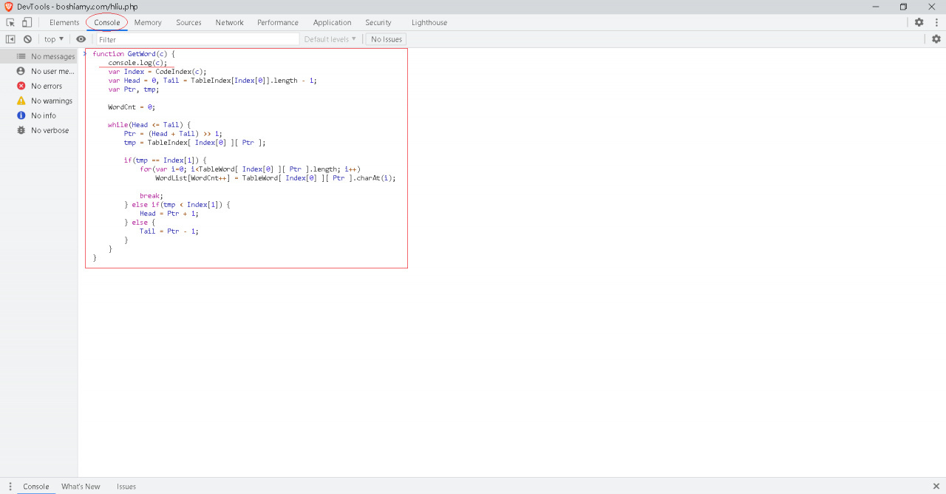Hide the console sidebar panel
Image resolution: width=946 pixels, height=494 pixels.
(10, 39)
